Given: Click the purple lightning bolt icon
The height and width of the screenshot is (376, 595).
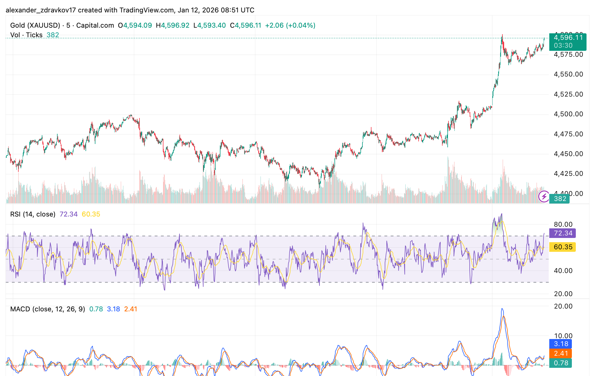Looking at the screenshot, I should (544, 196).
